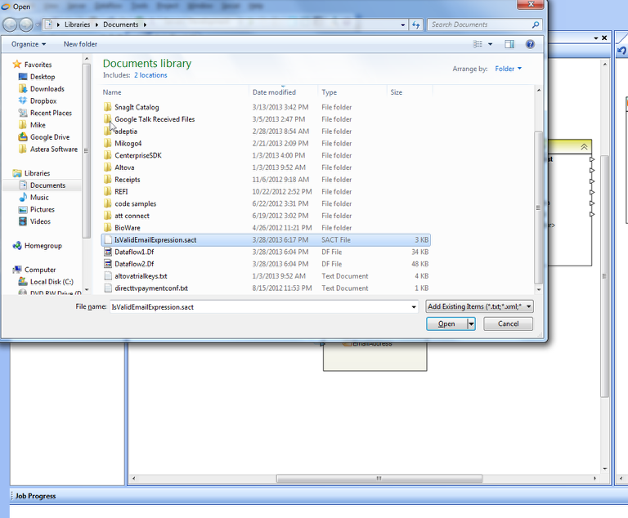Click in the File name input field

pos(262,306)
